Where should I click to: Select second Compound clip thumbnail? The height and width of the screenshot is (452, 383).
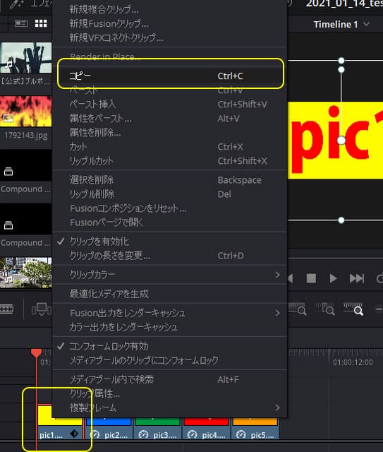click(x=25, y=219)
